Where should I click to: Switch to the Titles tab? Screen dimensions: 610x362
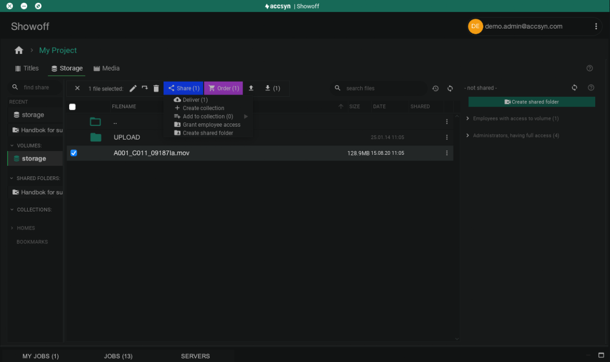[x=27, y=68]
